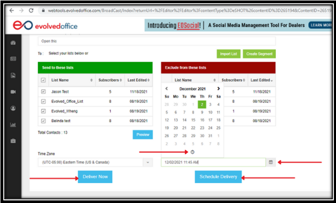Select December 2 in the calendar
This screenshot has width=336, height=203.
(202, 105)
